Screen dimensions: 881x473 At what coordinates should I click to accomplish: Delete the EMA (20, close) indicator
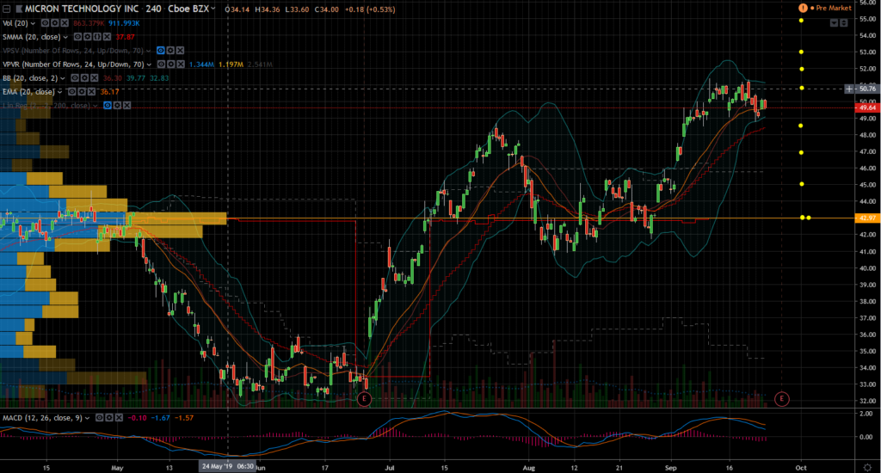[x=89, y=91]
